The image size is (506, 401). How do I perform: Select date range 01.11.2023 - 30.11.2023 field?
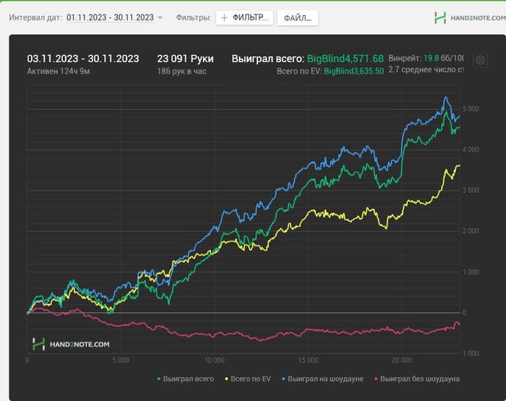(x=110, y=17)
